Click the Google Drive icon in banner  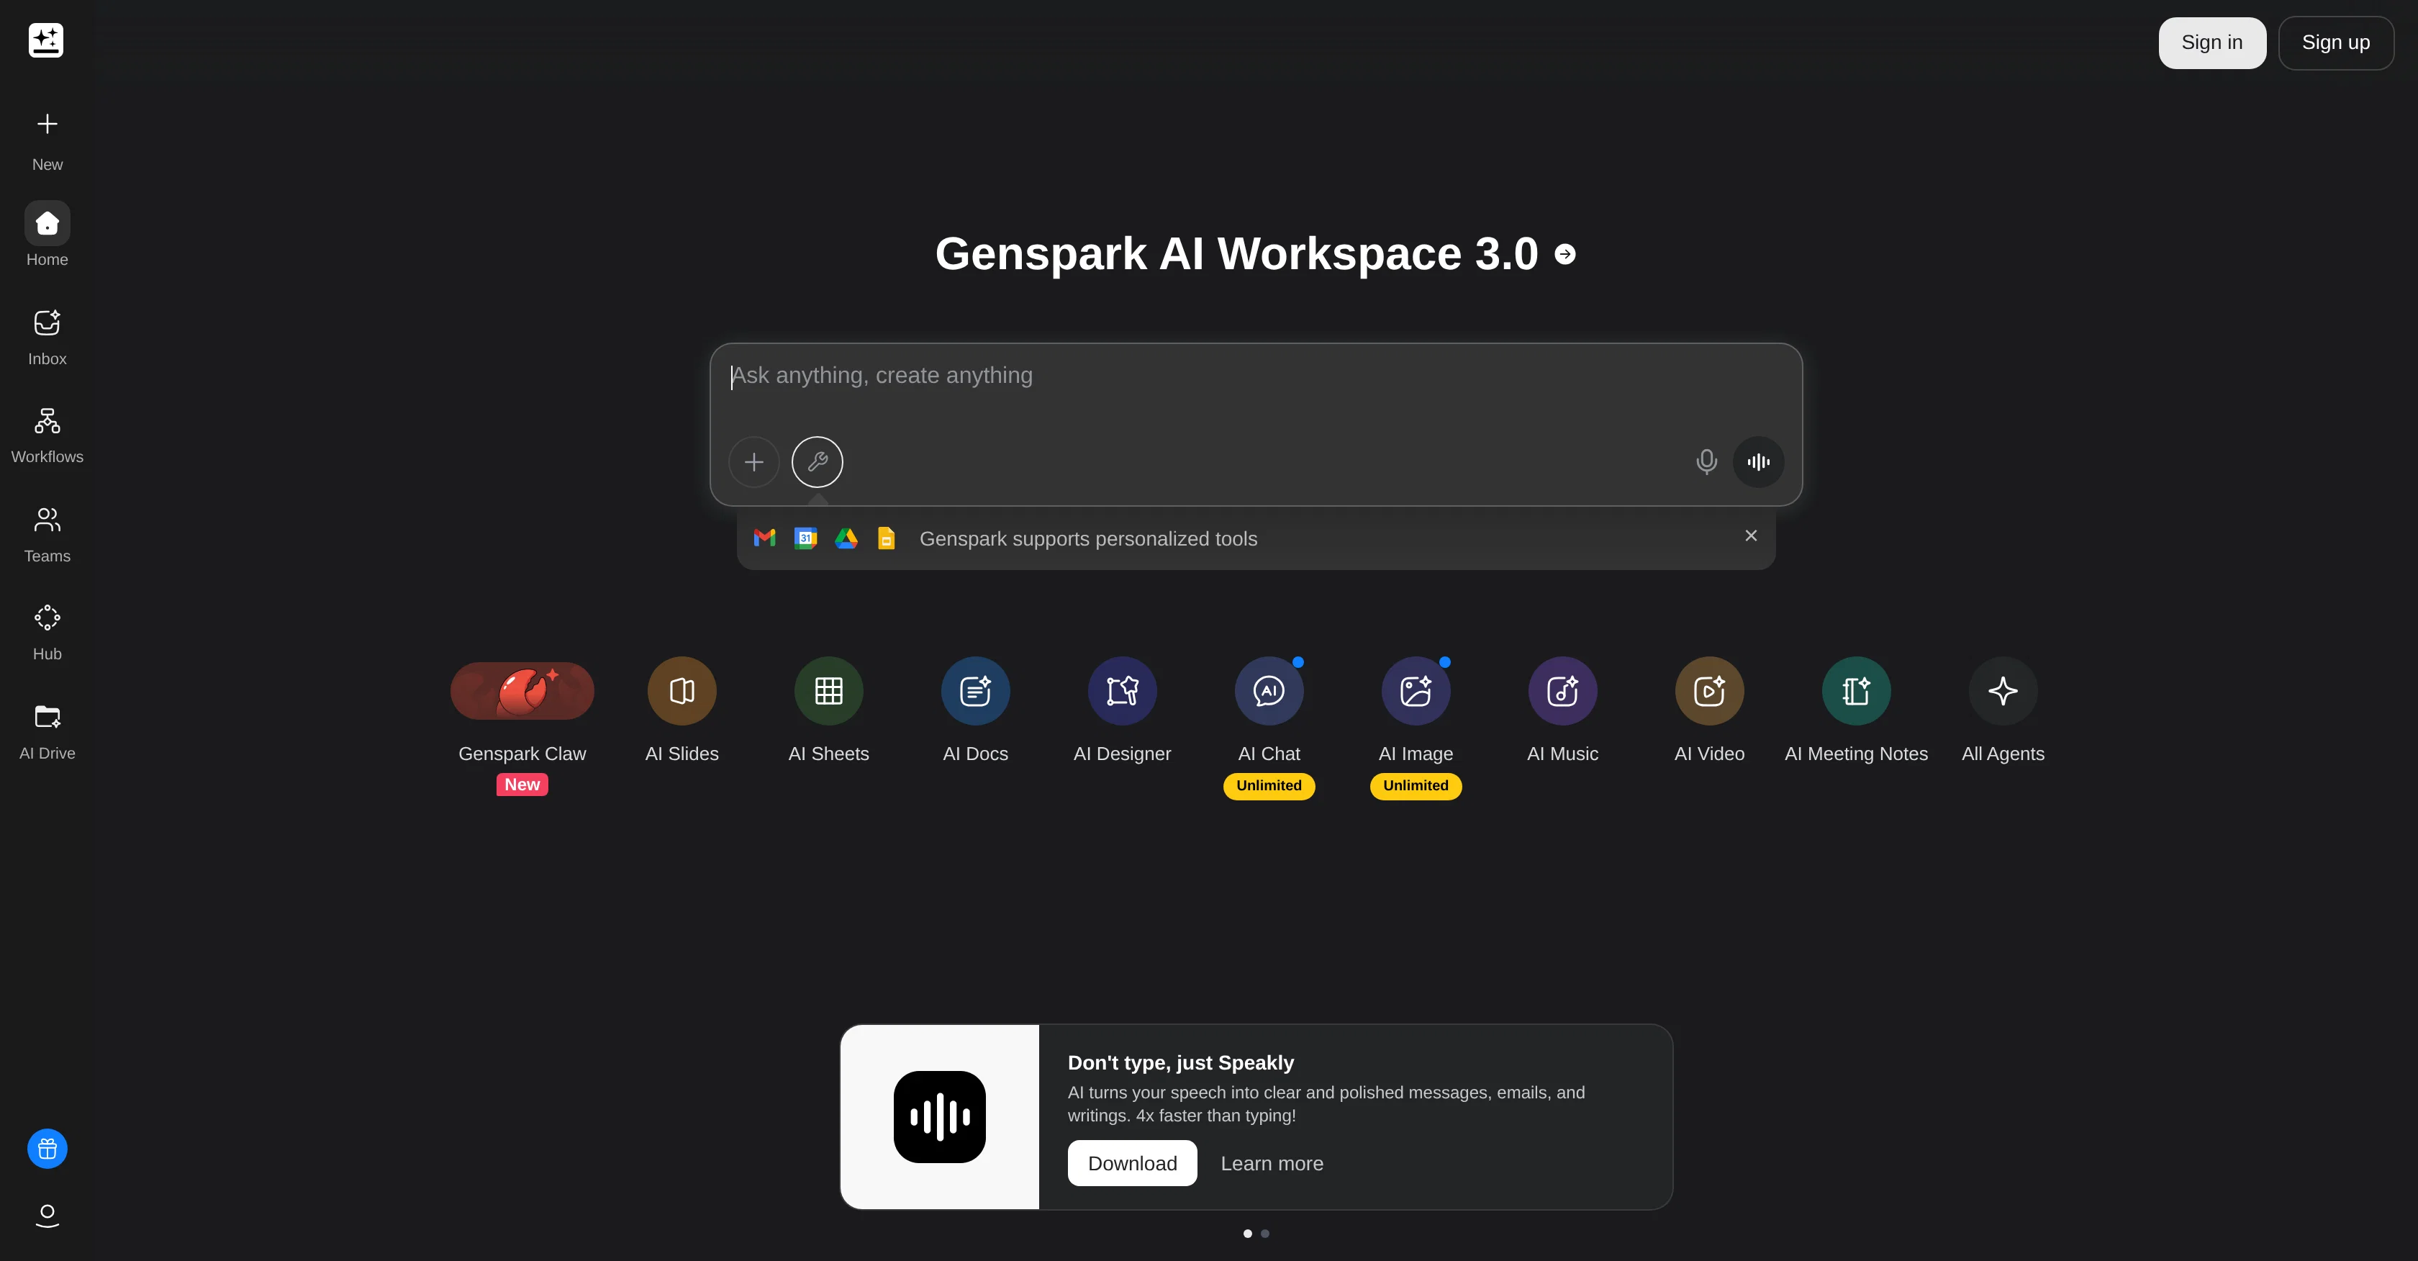tap(846, 538)
